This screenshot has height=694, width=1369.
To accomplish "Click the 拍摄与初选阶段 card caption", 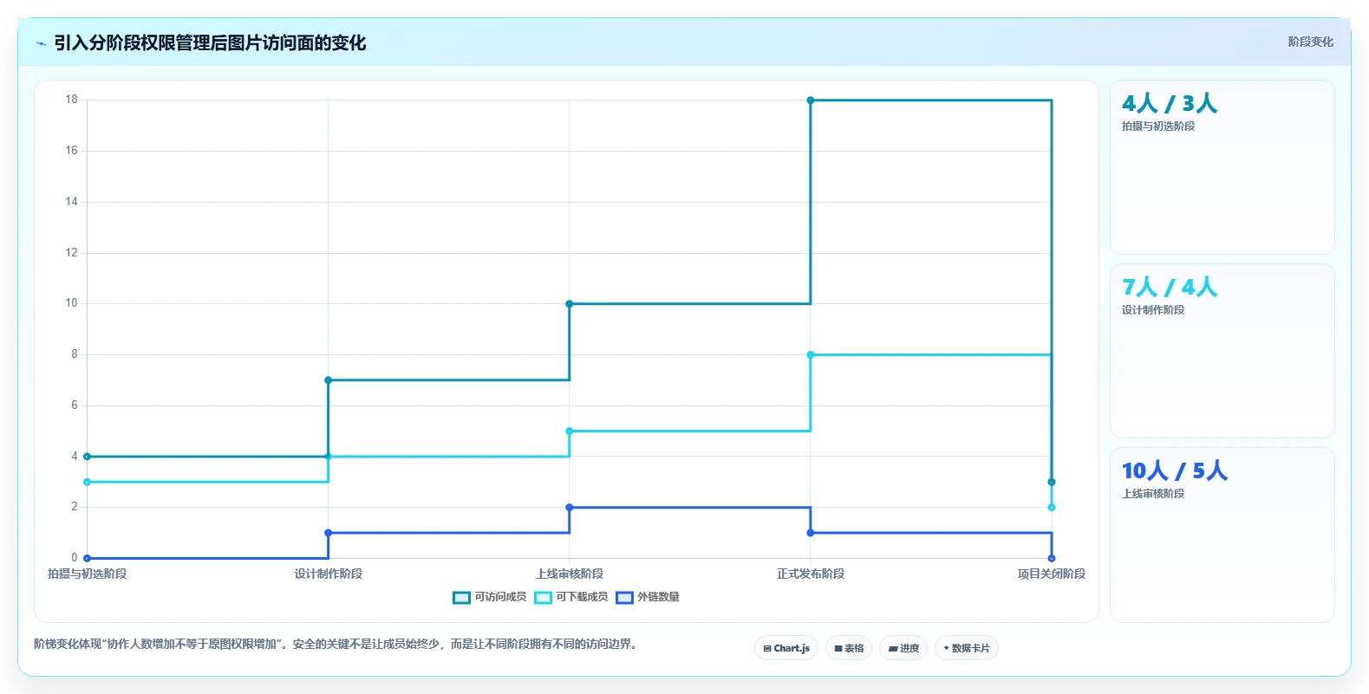I will pyautogui.click(x=1158, y=126).
